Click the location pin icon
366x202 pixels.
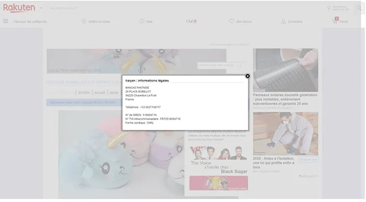329,8
